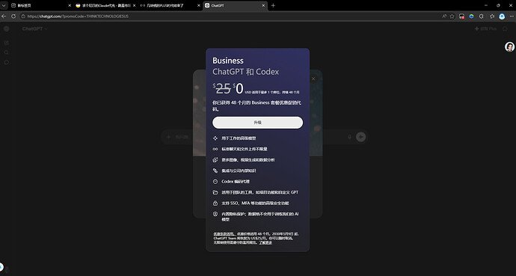Click the floating avatar on right edge
The image size is (516, 276).
[509, 47]
